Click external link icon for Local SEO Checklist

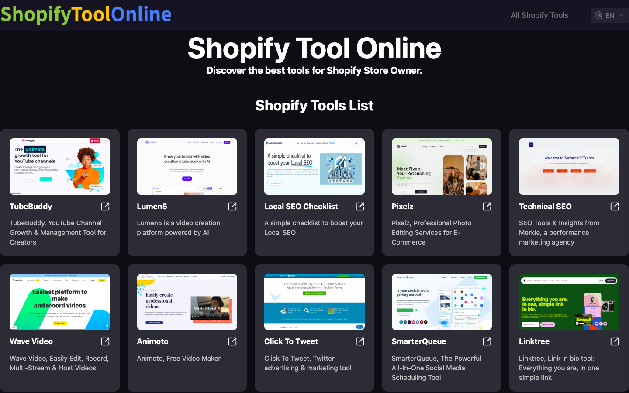click(x=360, y=207)
